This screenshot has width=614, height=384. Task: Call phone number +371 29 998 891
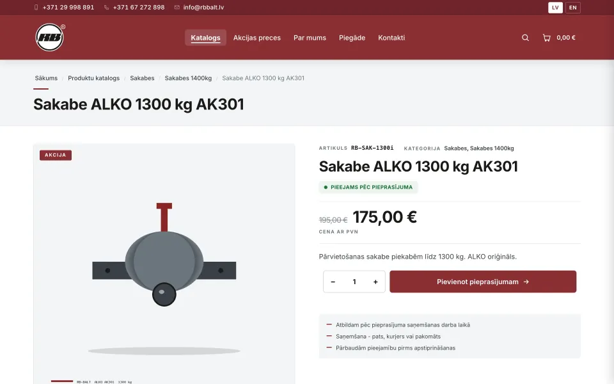click(x=68, y=8)
